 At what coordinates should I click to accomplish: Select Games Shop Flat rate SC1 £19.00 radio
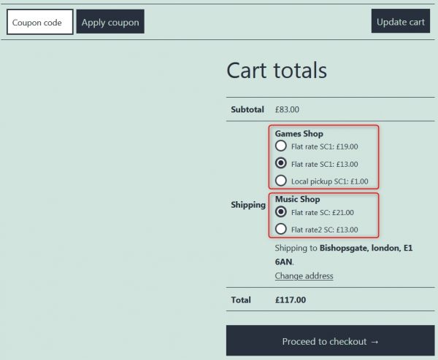(281, 146)
